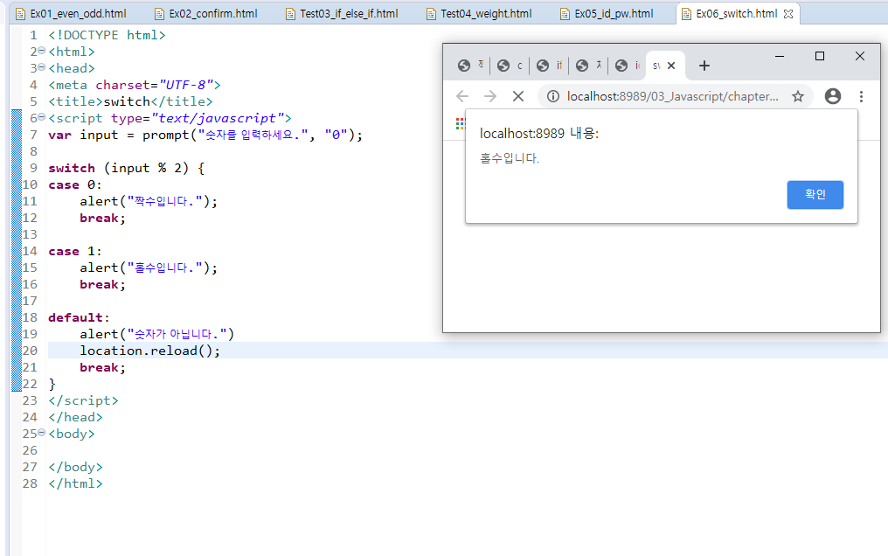Collapse the script fold at line 6
The image size is (888, 556).
41,117
